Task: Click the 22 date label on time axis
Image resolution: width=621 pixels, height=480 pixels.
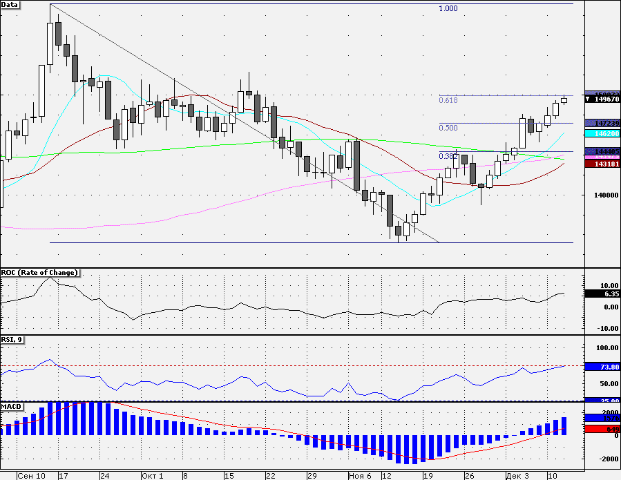Action: click(x=271, y=476)
